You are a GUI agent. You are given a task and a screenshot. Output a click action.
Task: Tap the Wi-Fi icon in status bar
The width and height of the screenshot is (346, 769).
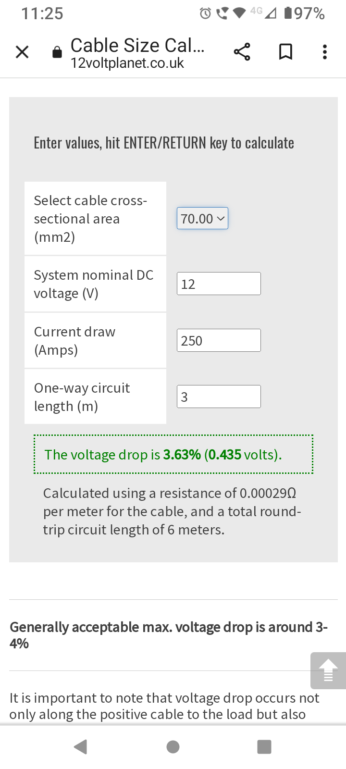click(x=239, y=13)
